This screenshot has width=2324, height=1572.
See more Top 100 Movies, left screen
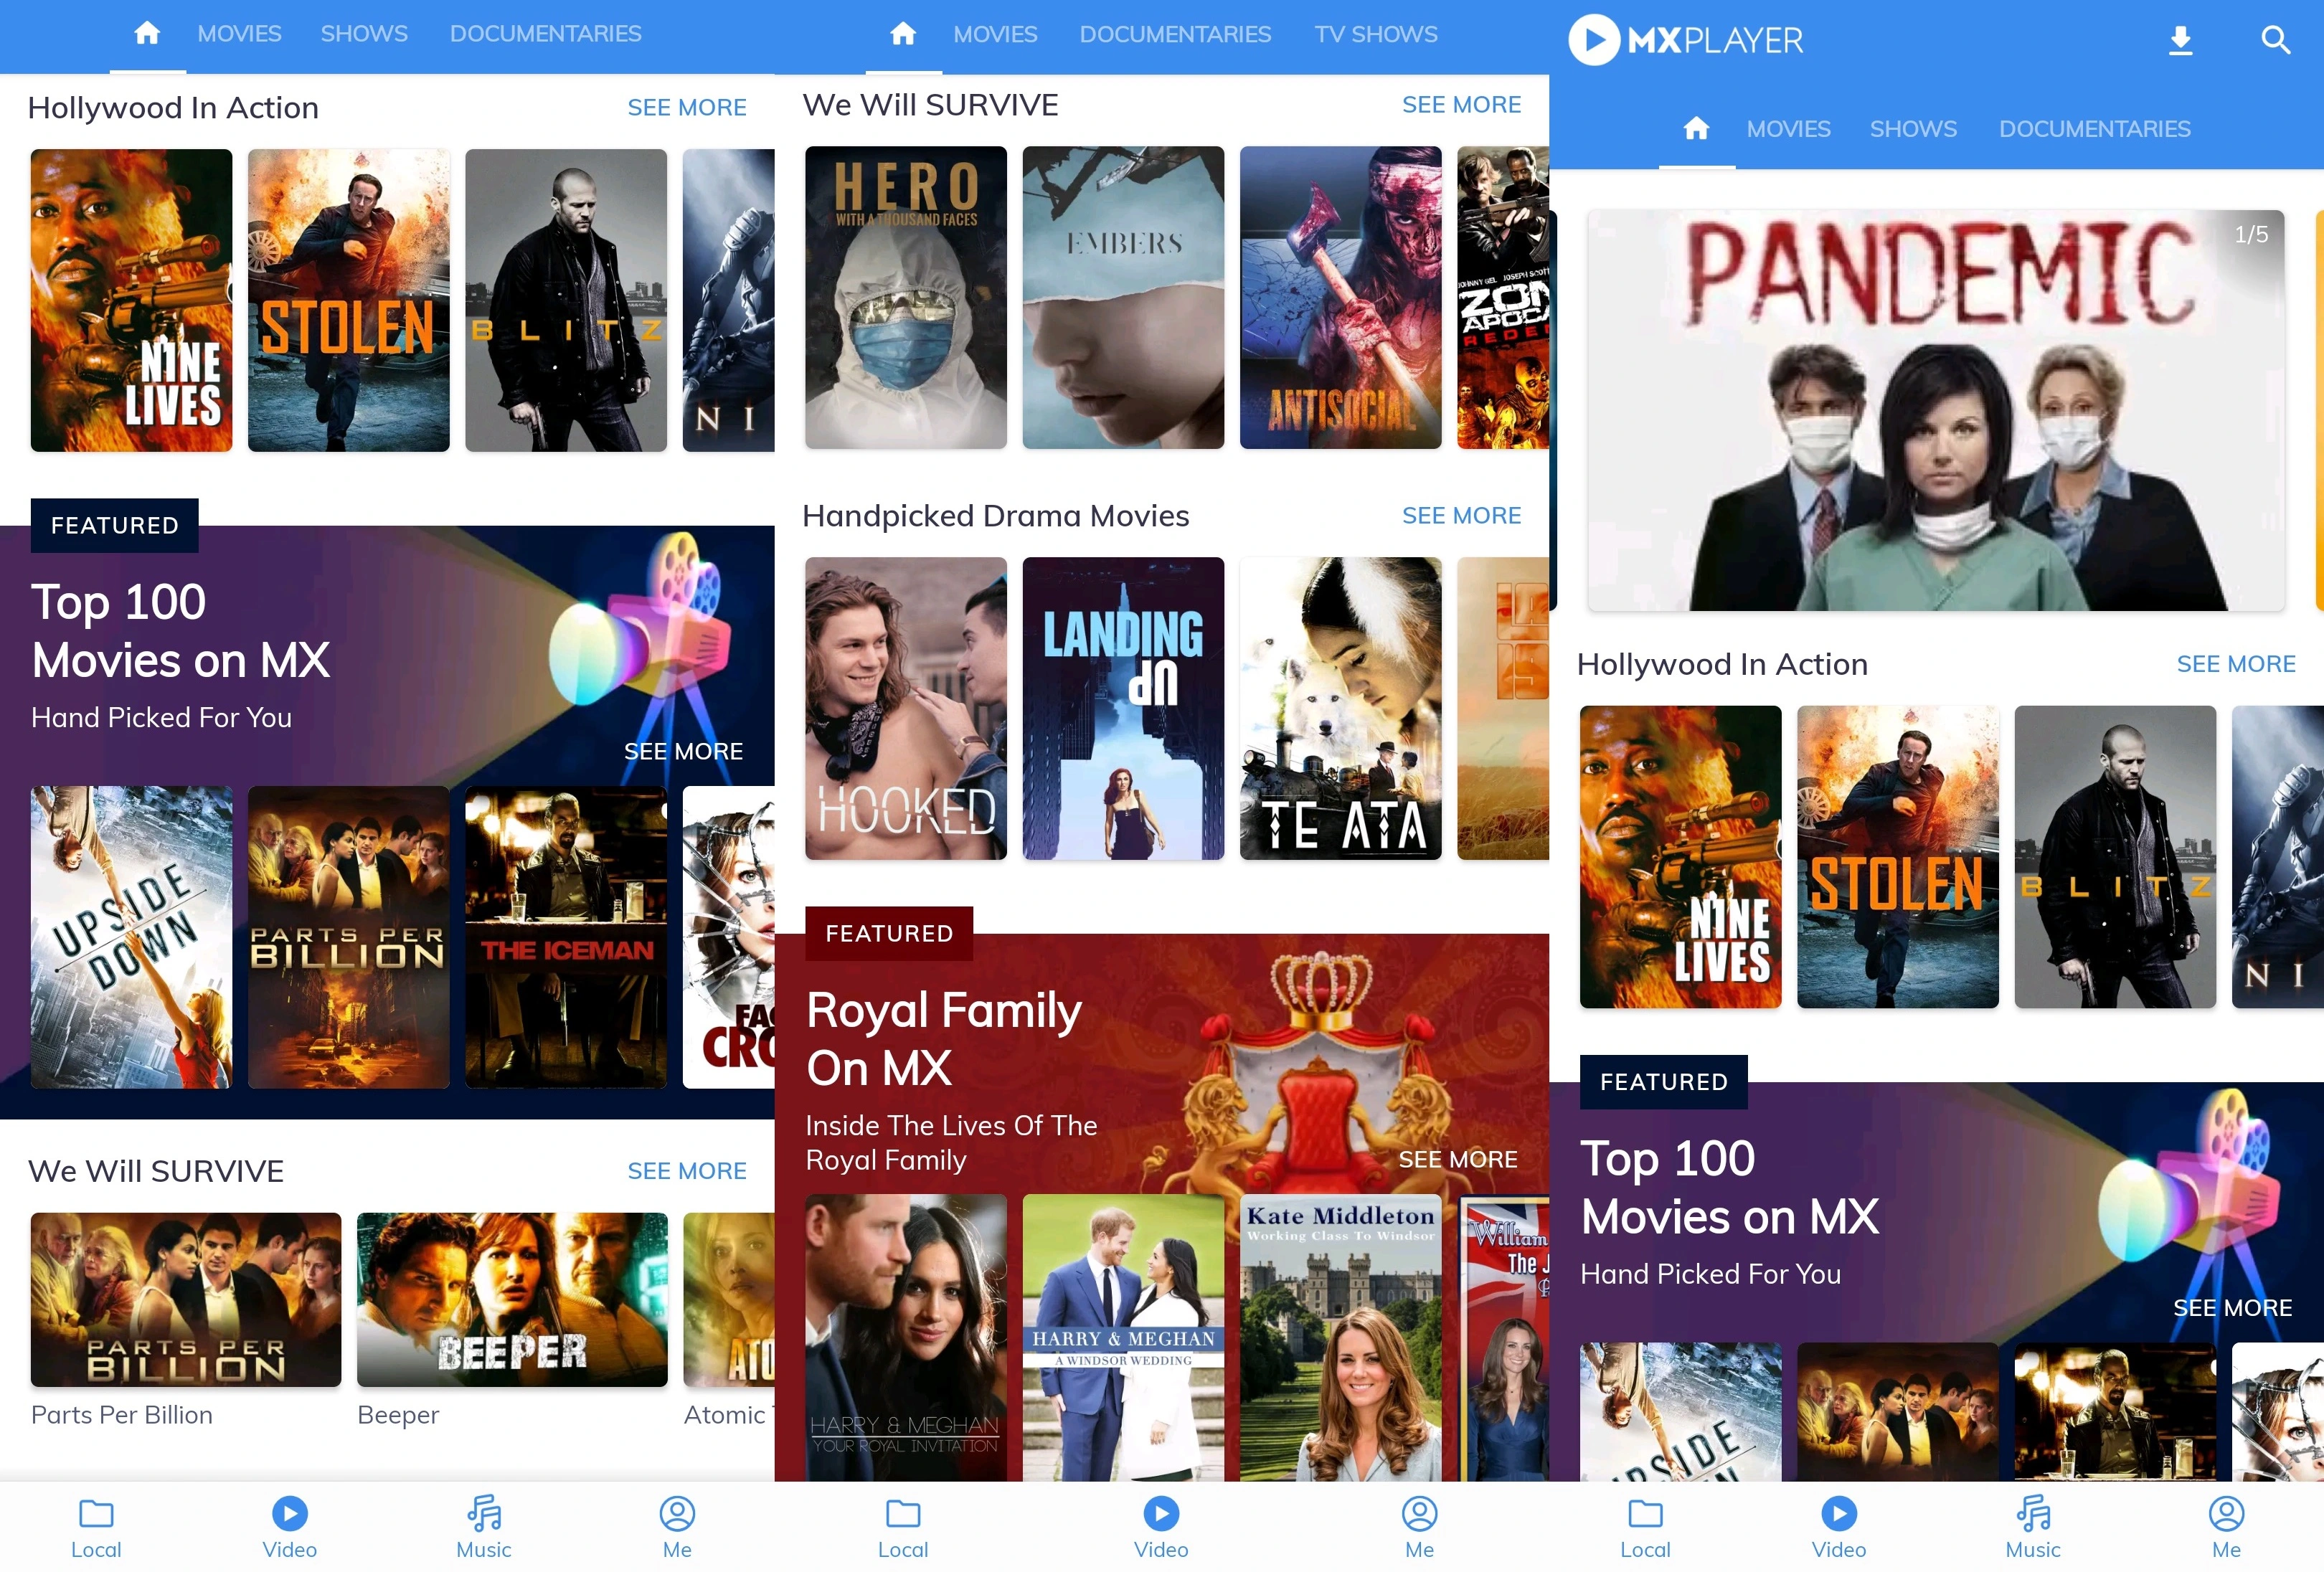(x=683, y=751)
